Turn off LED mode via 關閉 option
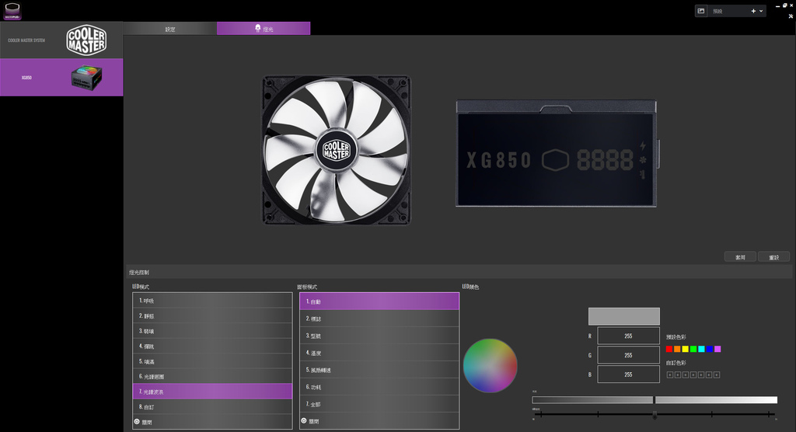This screenshot has width=796, height=432. pyautogui.click(x=212, y=422)
